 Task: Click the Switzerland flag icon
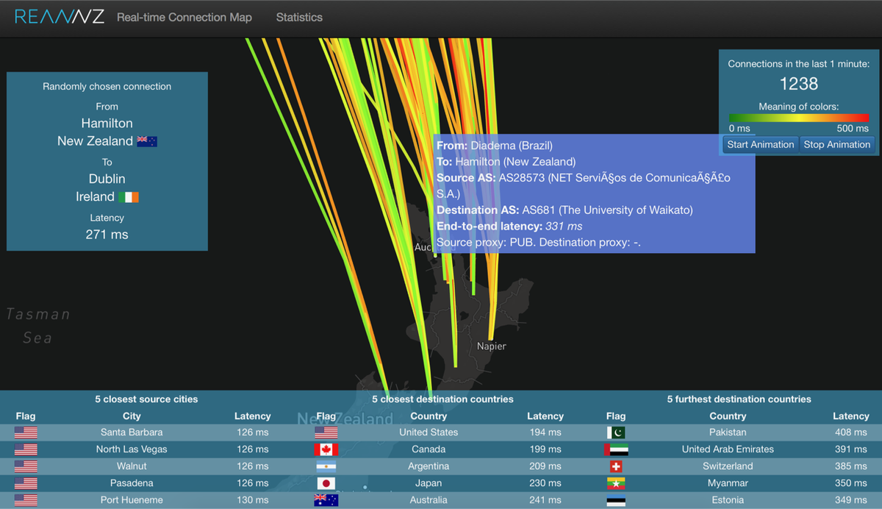tap(616, 466)
